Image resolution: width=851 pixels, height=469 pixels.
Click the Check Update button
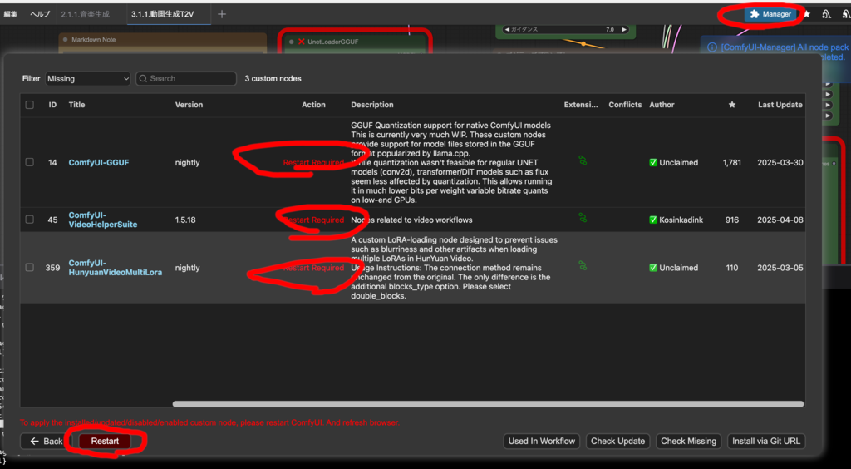pyautogui.click(x=617, y=442)
